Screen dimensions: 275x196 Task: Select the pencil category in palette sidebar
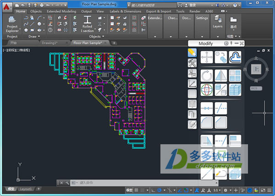coord(192,53)
